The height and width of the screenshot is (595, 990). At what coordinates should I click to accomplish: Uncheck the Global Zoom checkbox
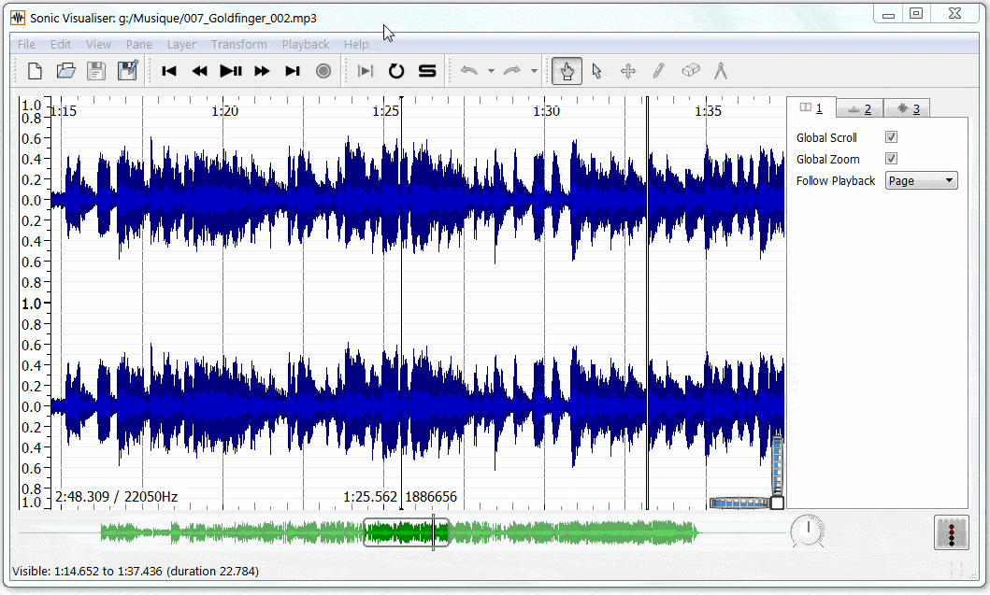pos(891,159)
